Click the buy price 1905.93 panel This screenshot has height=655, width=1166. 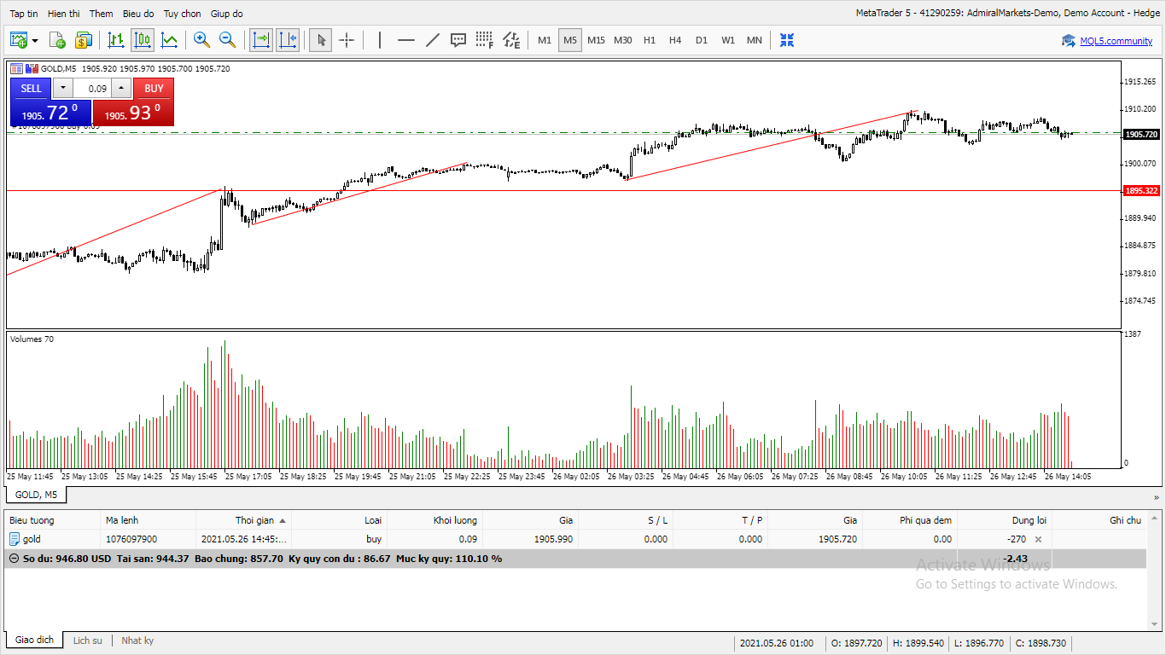(x=133, y=113)
